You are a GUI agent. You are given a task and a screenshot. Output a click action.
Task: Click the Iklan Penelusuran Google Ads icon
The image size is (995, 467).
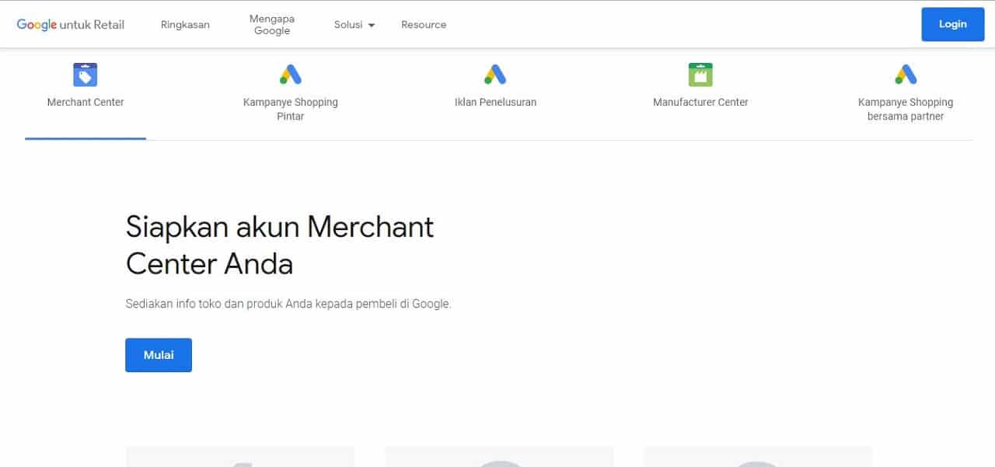point(495,75)
